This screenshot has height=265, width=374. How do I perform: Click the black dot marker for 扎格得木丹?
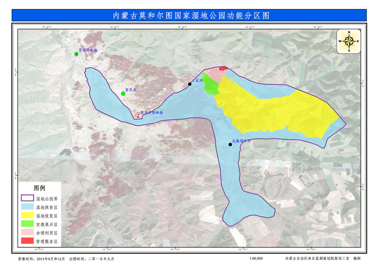click(x=230, y=144)
